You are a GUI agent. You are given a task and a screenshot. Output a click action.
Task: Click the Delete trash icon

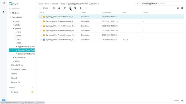81,8
